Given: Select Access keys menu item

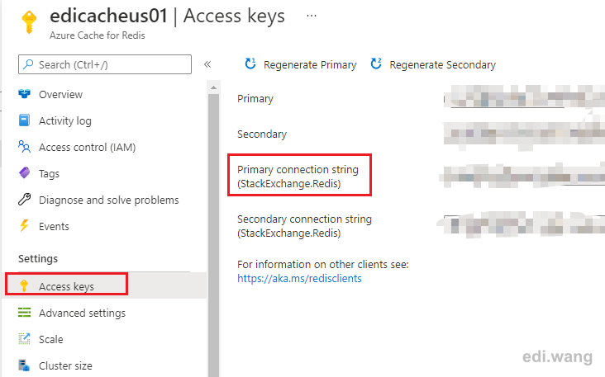Looking at the screenshot, I should (x=66, y=285).
